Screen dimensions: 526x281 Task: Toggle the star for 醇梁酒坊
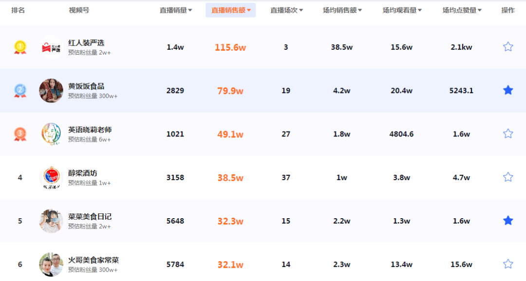(508, 177)
